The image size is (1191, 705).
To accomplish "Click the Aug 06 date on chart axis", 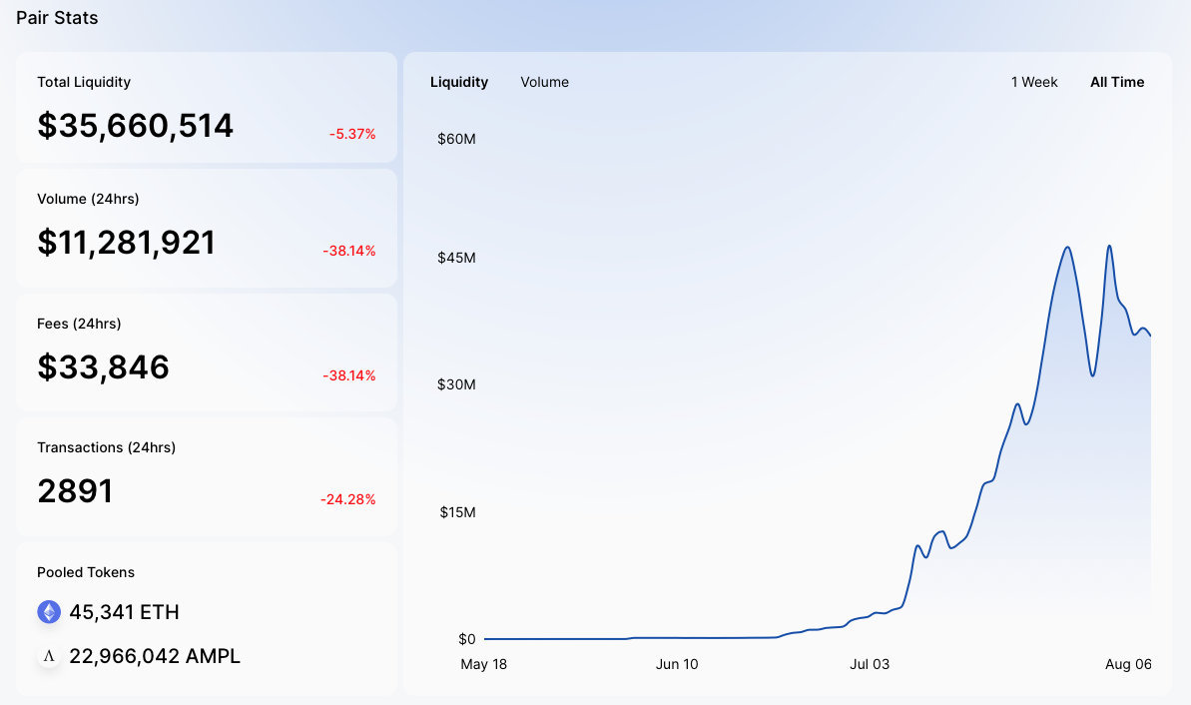I will click(x=1128, y=664).
